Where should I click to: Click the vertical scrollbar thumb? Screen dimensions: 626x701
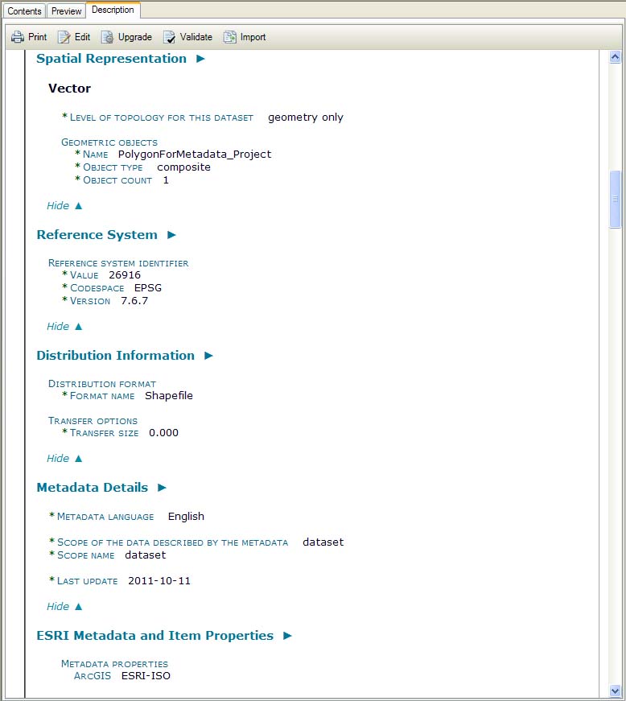click(616, 199)
